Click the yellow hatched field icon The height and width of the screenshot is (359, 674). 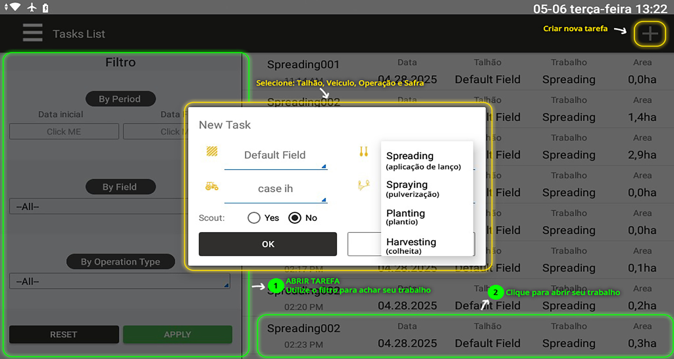coord(212,151)
